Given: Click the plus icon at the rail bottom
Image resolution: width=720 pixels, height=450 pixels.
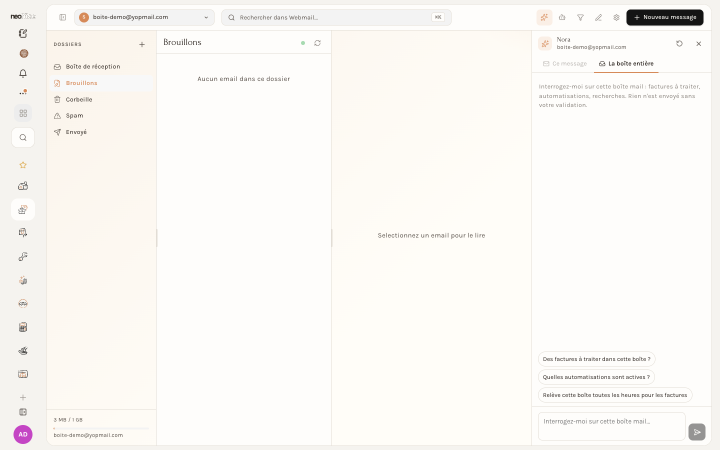Looking at the screenshot, I should click(x=23, y=397).
